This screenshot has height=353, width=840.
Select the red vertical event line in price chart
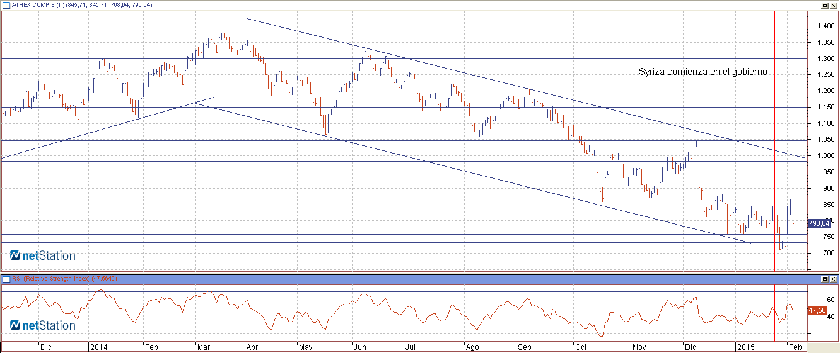[774, 142]
